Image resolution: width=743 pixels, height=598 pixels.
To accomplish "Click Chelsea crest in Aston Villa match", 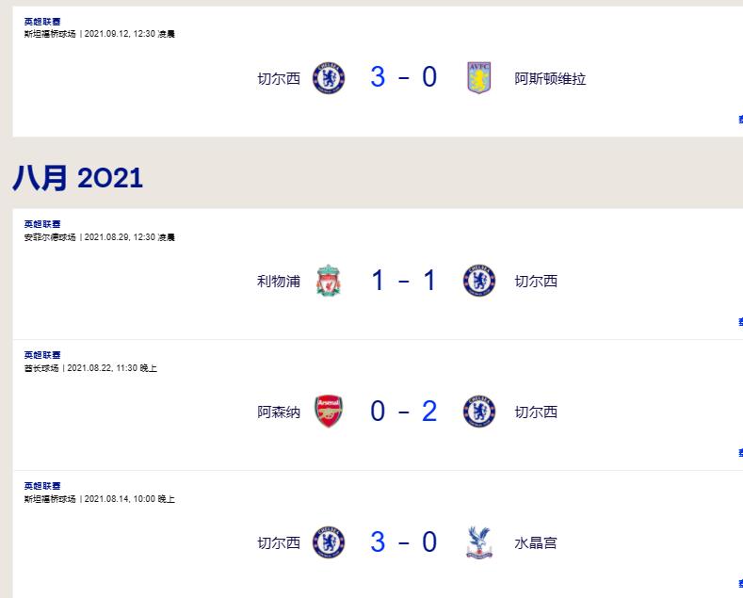I will (329, 78).
